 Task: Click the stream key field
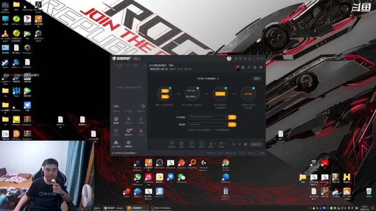pyautogui.click(x=208, y=124)
